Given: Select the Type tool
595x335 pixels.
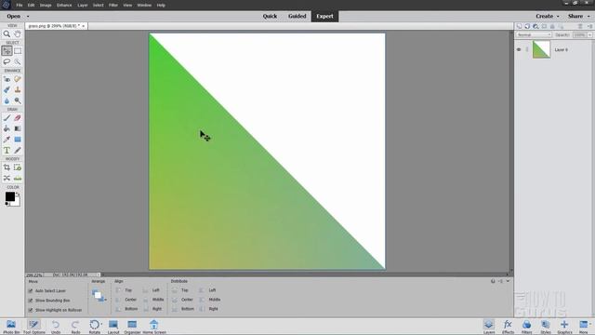Looking at the screenshot, I should 7,151.
